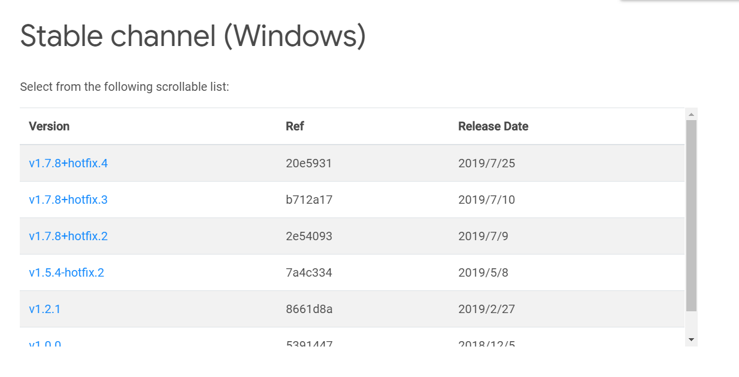The height and width of the screenshot is (377, 739).
Task: Click the v1.2.1 release link
Action: pyautogui.click(x=45, y=309)
